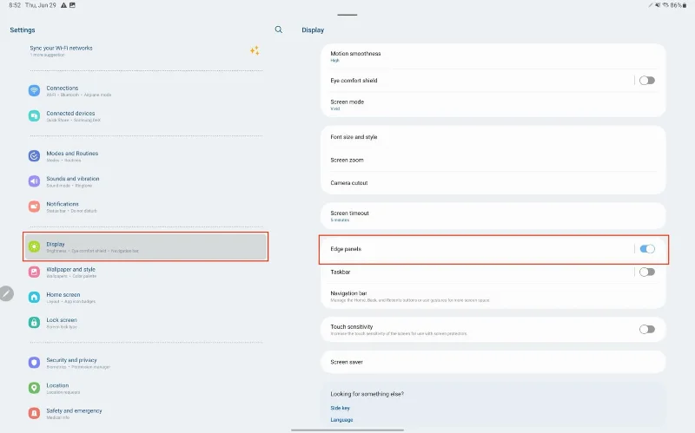Toggle the Taskbar switch
Image resolution: width=695 pixels, height=433 pixels.
(646, 272)
